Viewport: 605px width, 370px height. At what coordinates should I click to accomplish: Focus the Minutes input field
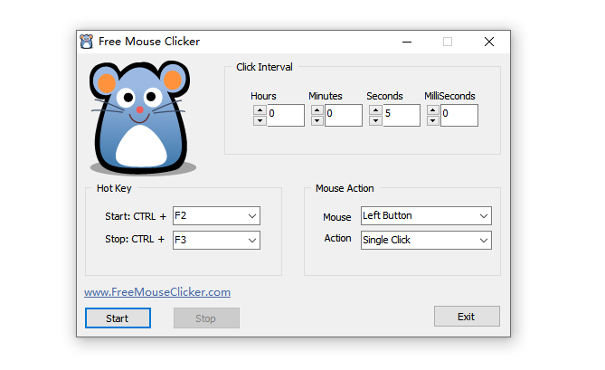point(344,115)
